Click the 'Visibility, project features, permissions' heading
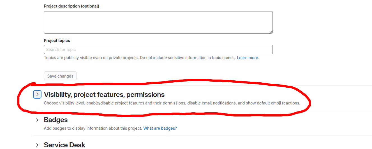Image resolution: width=372 pixels, height=149 pixels. pos(104,95)
